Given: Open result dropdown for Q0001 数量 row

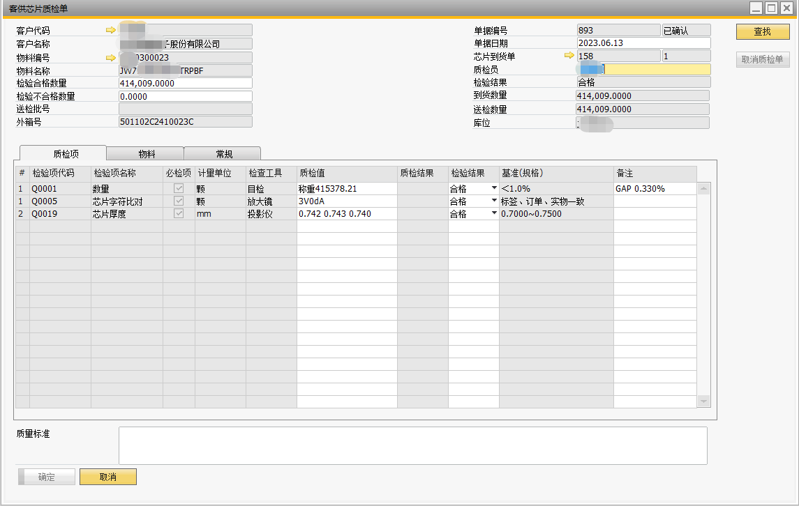Looking at the screenshot, I should 494,188.
